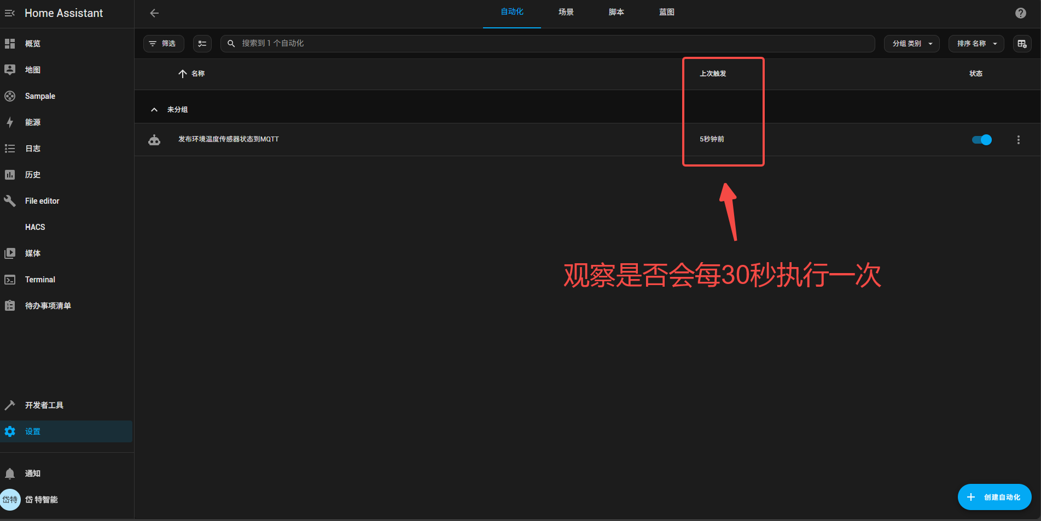Open Terminal from the sidebar

pos(40,280)
